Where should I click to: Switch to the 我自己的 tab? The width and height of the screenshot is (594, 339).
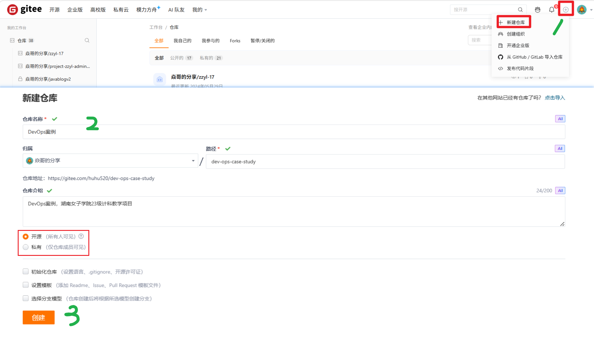pyautogui.click(x=182, y=41)
